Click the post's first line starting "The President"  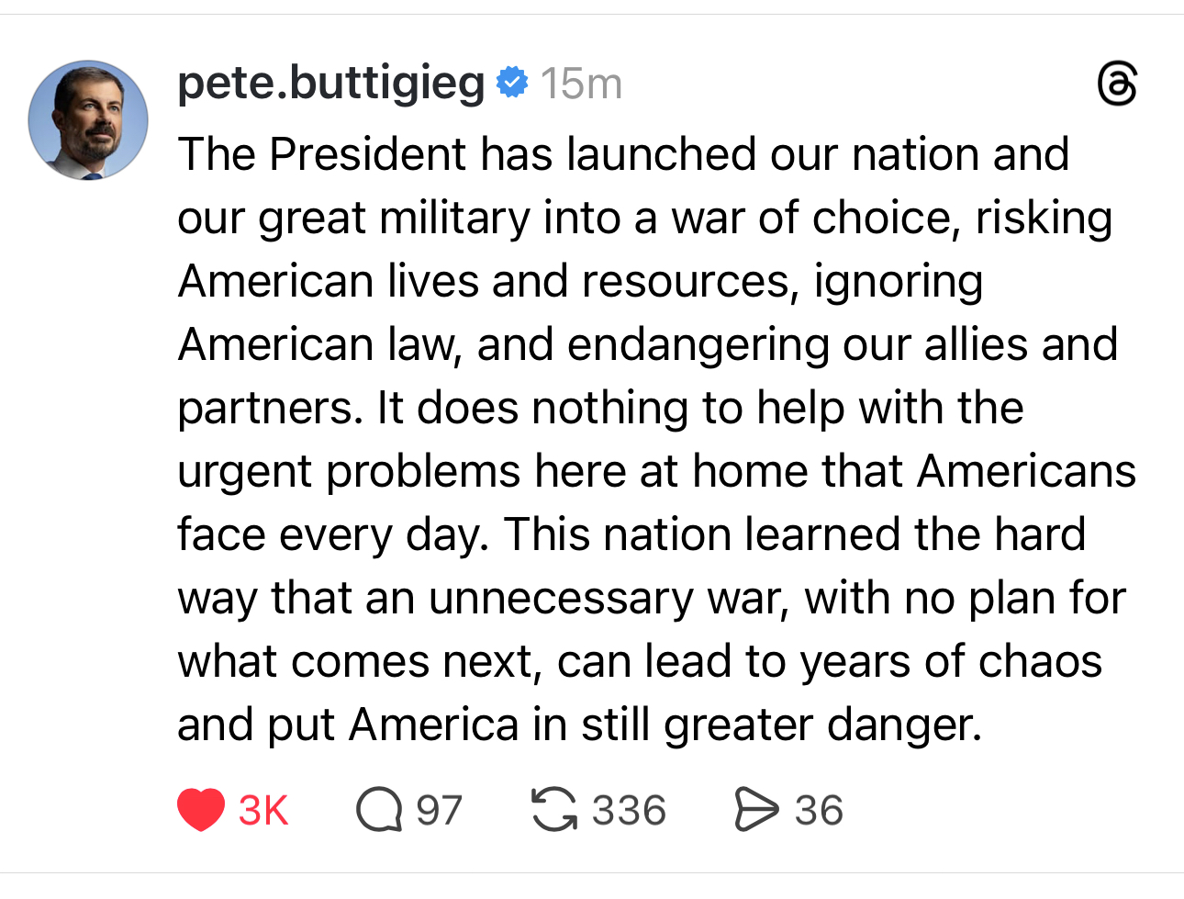tap(622, 154)
